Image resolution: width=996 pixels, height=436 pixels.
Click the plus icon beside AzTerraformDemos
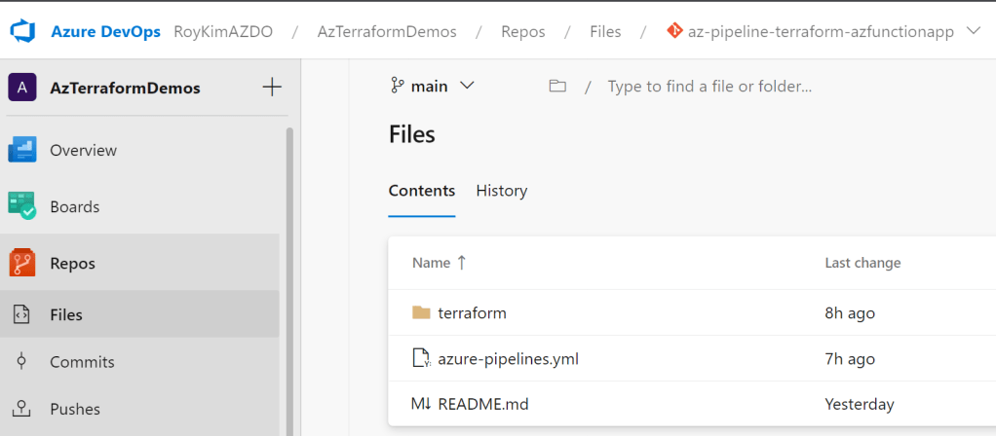[x=272, y=88]
